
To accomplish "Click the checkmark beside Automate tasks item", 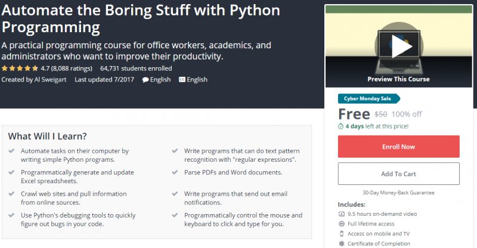I will click(x=13, y=151).
